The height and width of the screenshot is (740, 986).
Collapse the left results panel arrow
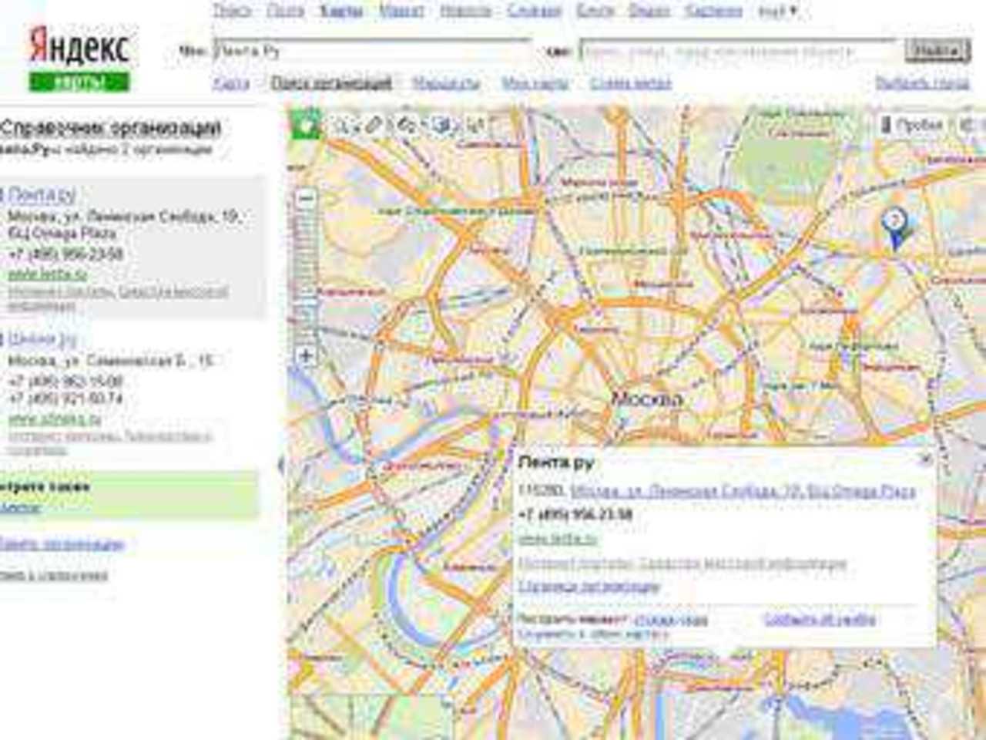pos(281,465)
